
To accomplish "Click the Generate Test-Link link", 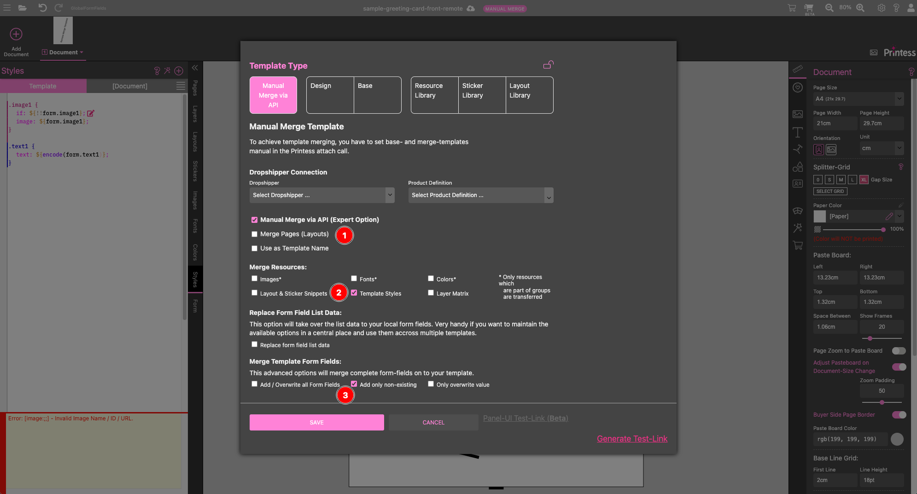I will click(x=632, y=439).
